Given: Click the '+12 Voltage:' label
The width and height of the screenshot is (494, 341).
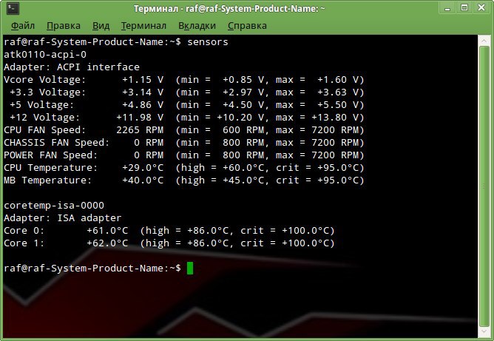Looking at the screenshot, I should (x=44, y=118).
